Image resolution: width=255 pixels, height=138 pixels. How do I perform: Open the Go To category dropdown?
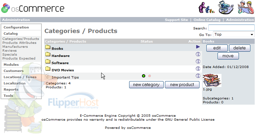pos(234,34)
